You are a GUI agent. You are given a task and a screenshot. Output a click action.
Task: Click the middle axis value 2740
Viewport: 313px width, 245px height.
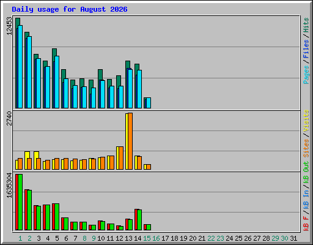(x=9, y=118)
